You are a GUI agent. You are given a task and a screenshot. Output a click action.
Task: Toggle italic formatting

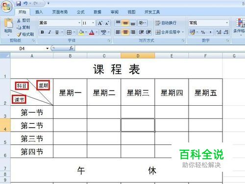tap(49, 32)
